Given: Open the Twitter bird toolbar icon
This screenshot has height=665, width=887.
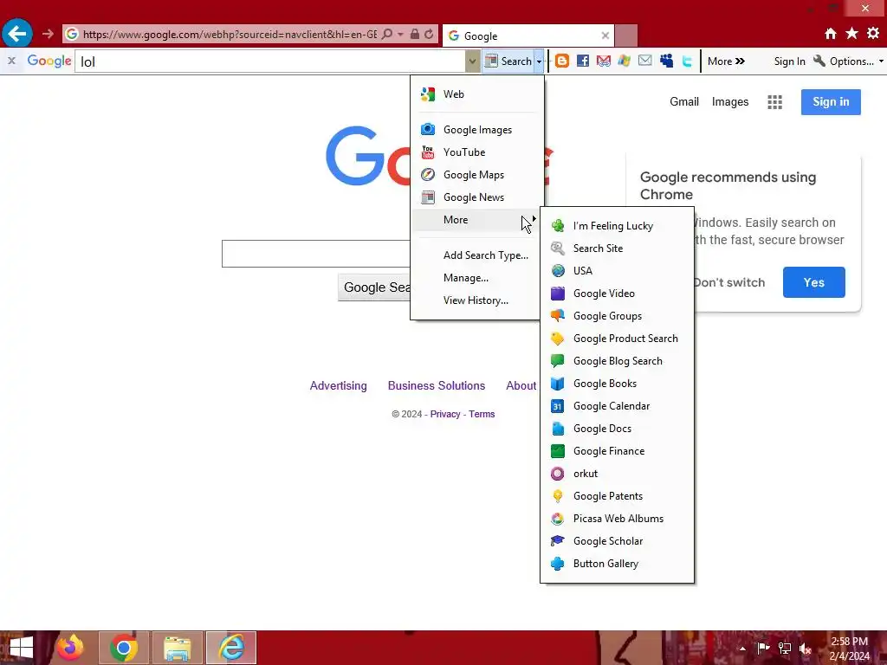Looking at the screenshot, I should point(687,61).
